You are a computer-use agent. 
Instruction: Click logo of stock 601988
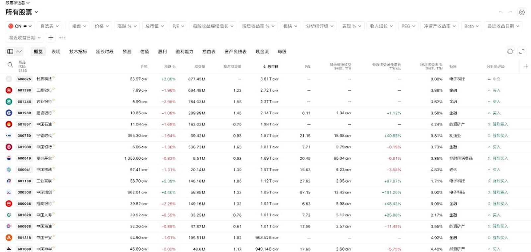pos(9,147)
